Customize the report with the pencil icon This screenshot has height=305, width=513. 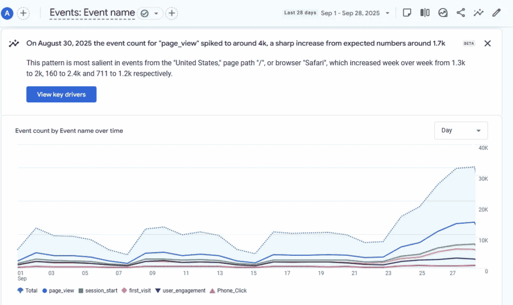(496, 13)
